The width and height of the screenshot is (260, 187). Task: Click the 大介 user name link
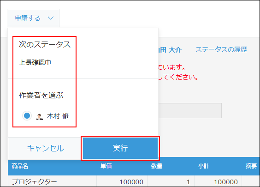click(170, 50)
